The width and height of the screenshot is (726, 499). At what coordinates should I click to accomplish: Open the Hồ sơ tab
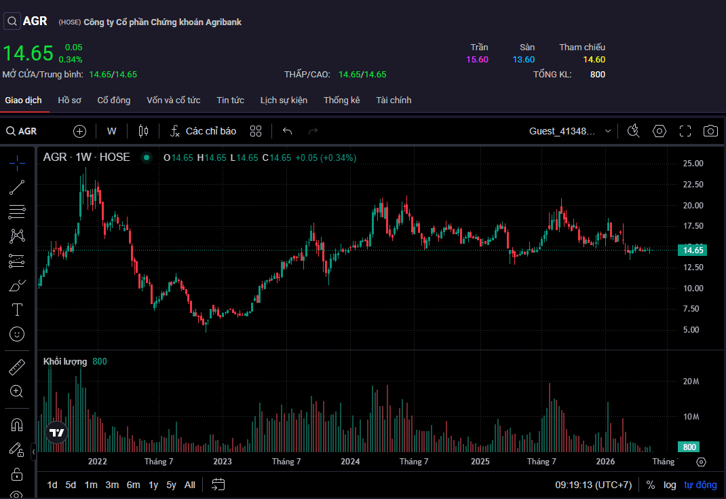[x=69, y=100]
